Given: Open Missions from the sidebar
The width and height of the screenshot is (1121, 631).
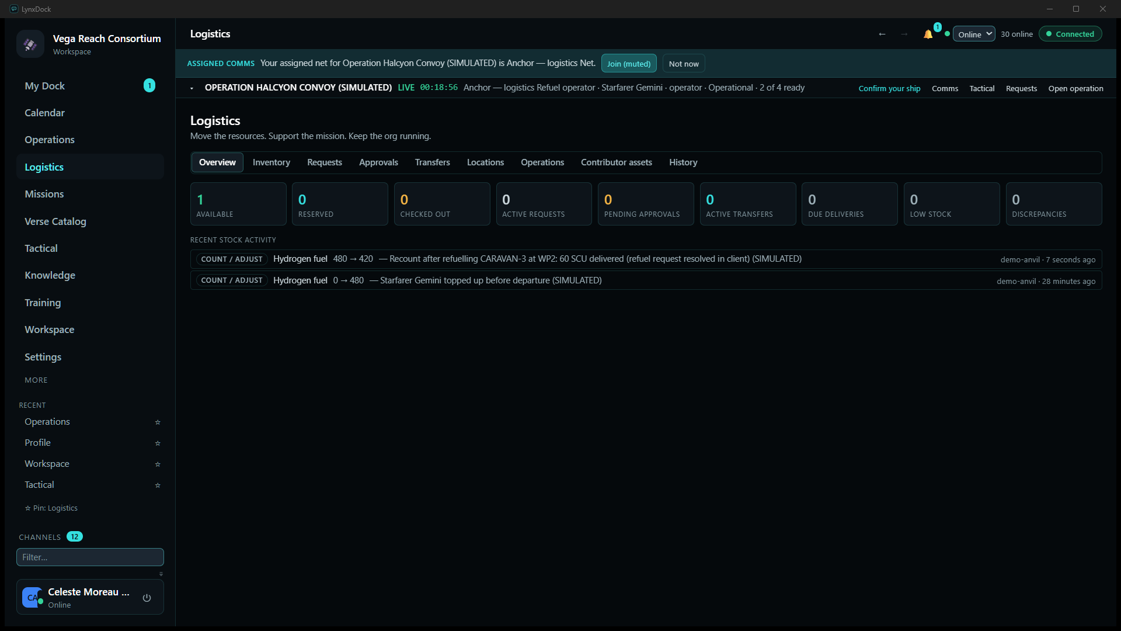Looking at the screenshot, I should pyautogui.click(x=90, y=194).
